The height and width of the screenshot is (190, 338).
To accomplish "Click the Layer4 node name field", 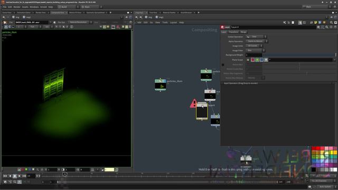I will coord(273,27).
